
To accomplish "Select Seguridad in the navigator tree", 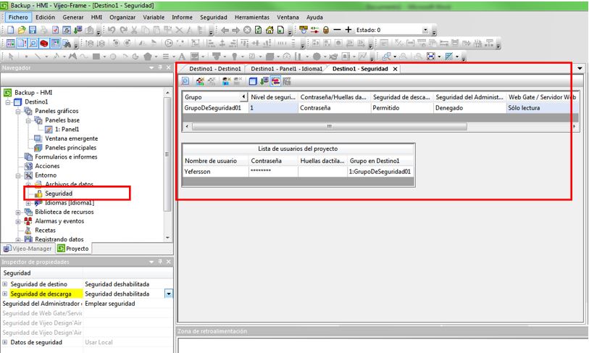I will (59, 194).
